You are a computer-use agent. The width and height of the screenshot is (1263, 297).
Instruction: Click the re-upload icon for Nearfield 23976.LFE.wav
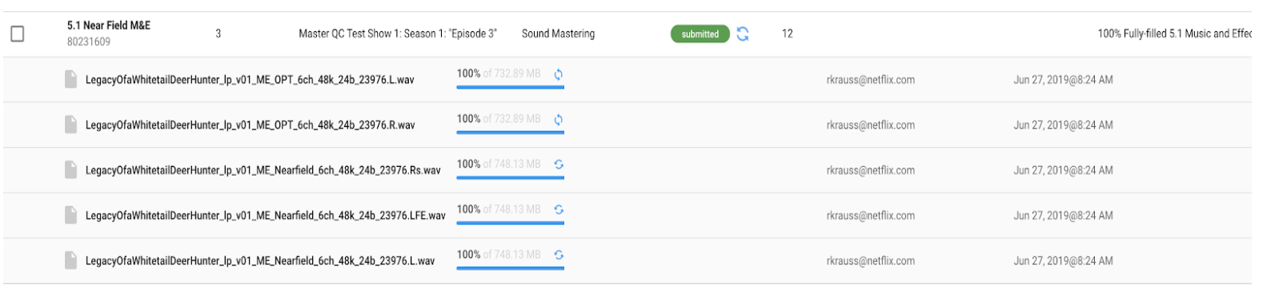pos(559,210)
